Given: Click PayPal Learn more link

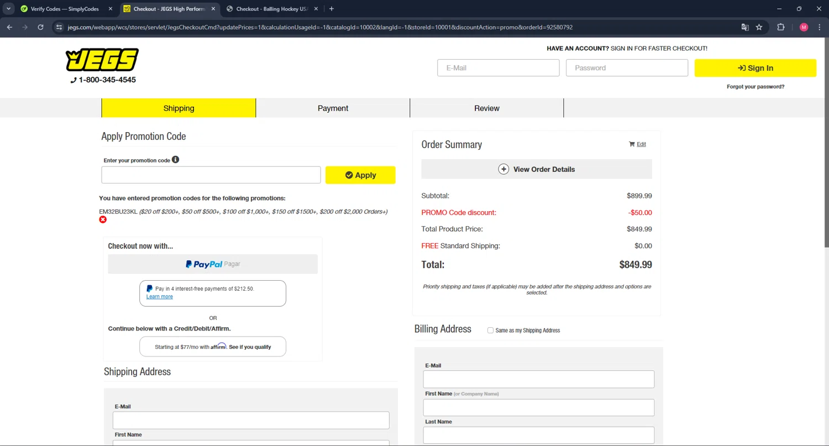Looking at the screenshot, I should pyautogui.click(x=160, y=297).
